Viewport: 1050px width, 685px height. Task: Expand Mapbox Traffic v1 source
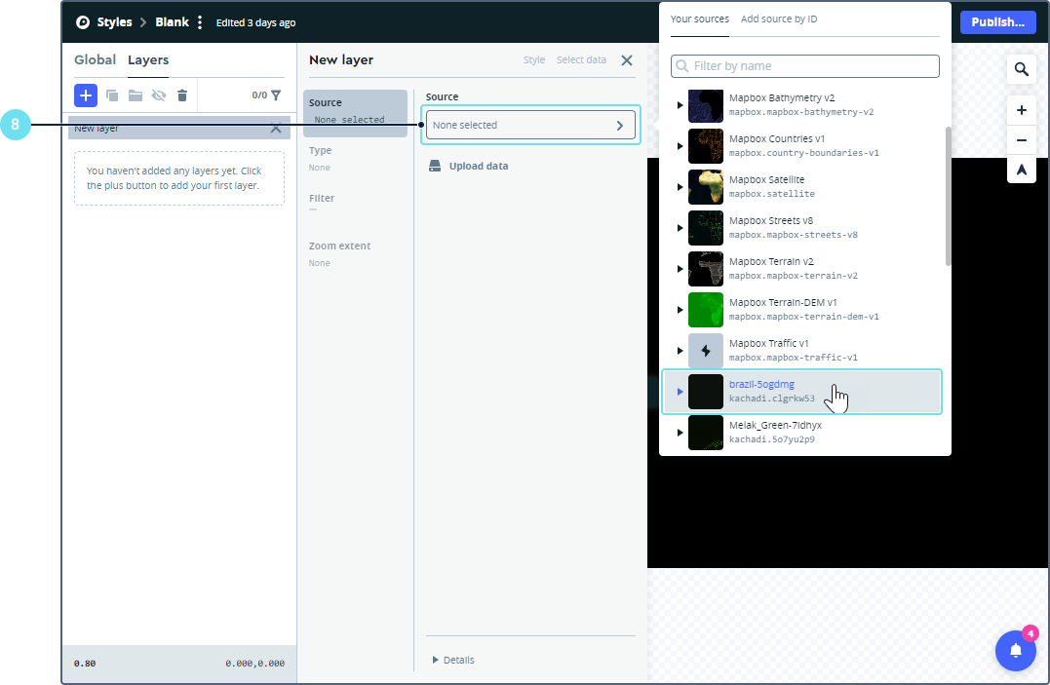click(x=680, y=350)
